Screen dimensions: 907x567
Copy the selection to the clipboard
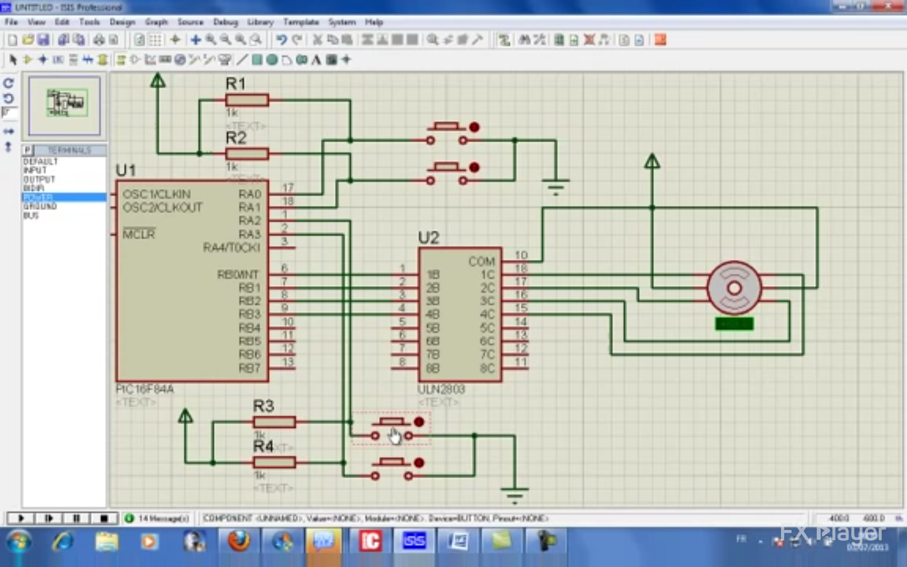[x=332, y=40]
